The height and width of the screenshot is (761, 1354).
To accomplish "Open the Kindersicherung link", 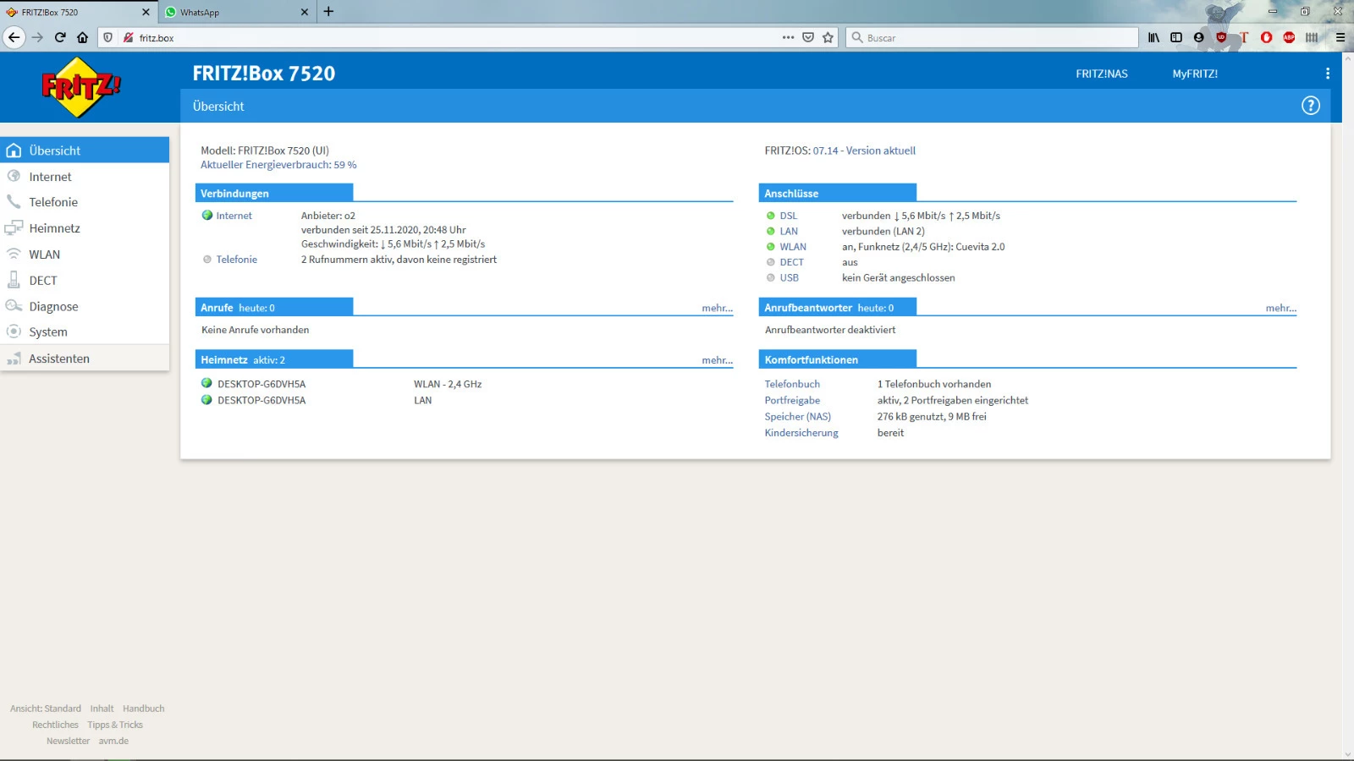I will [x=801, y=432].
